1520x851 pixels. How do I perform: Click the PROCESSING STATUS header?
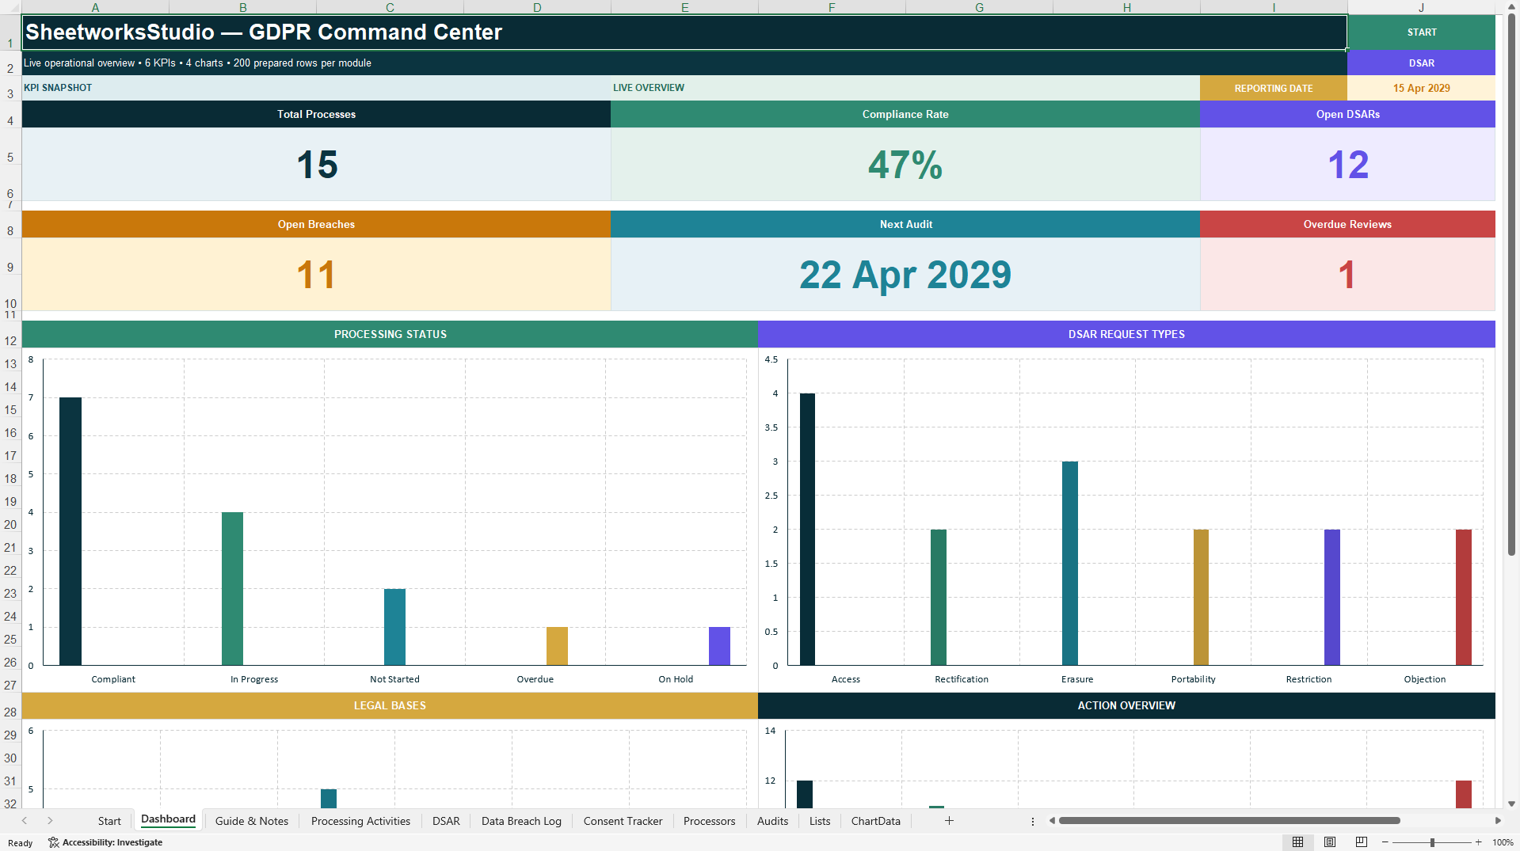pos(390,334)
